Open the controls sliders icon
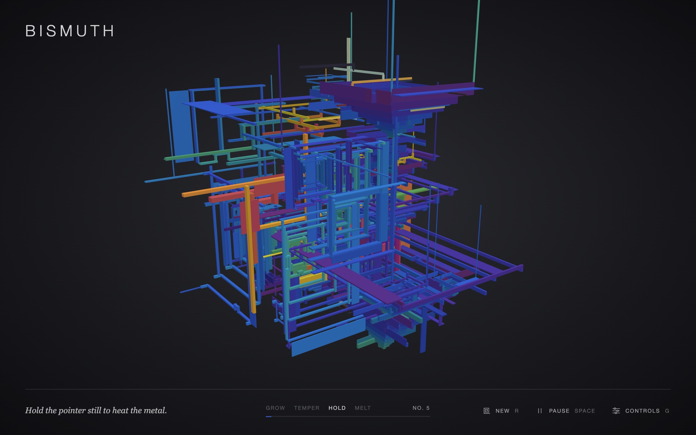Image resolution: width=696 pixels, height=435 pixels. (616, 411)
